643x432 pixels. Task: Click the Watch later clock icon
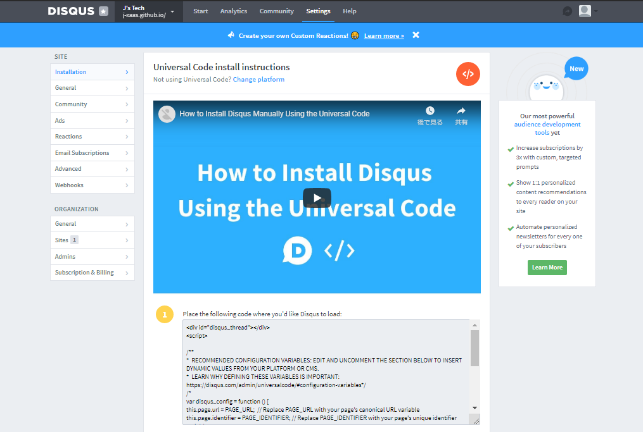click(430, 111)
